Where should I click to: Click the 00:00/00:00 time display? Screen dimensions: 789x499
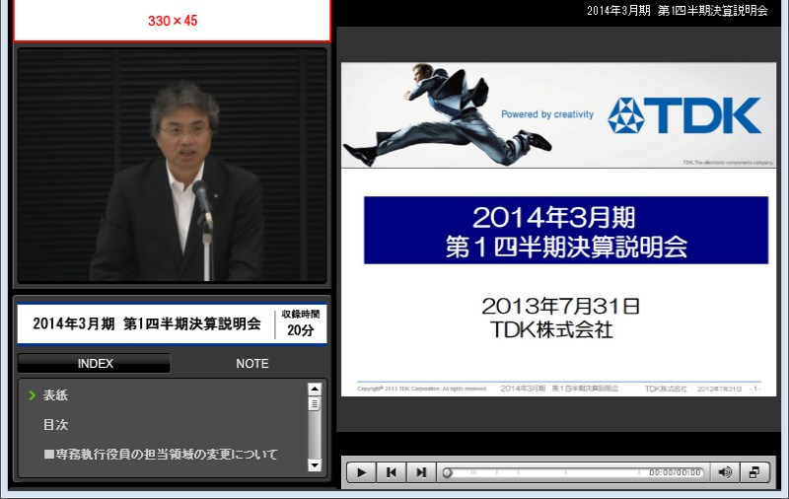(x=675, y=472)
